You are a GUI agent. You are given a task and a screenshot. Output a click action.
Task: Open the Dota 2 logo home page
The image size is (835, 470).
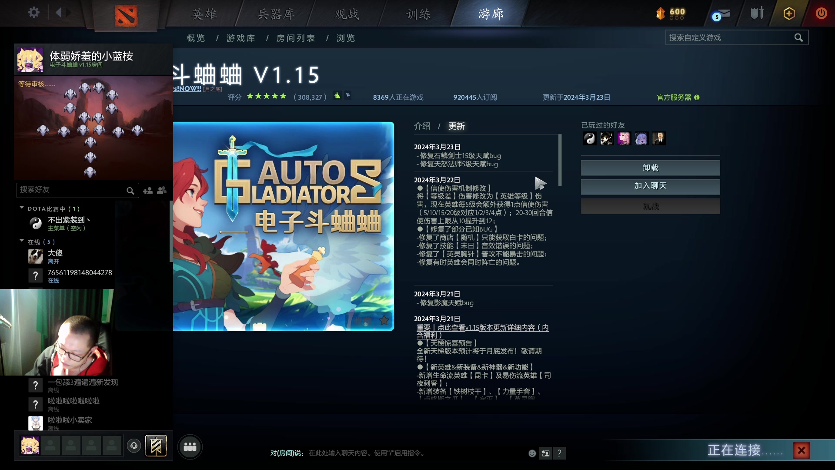click(x=126, y=16)
